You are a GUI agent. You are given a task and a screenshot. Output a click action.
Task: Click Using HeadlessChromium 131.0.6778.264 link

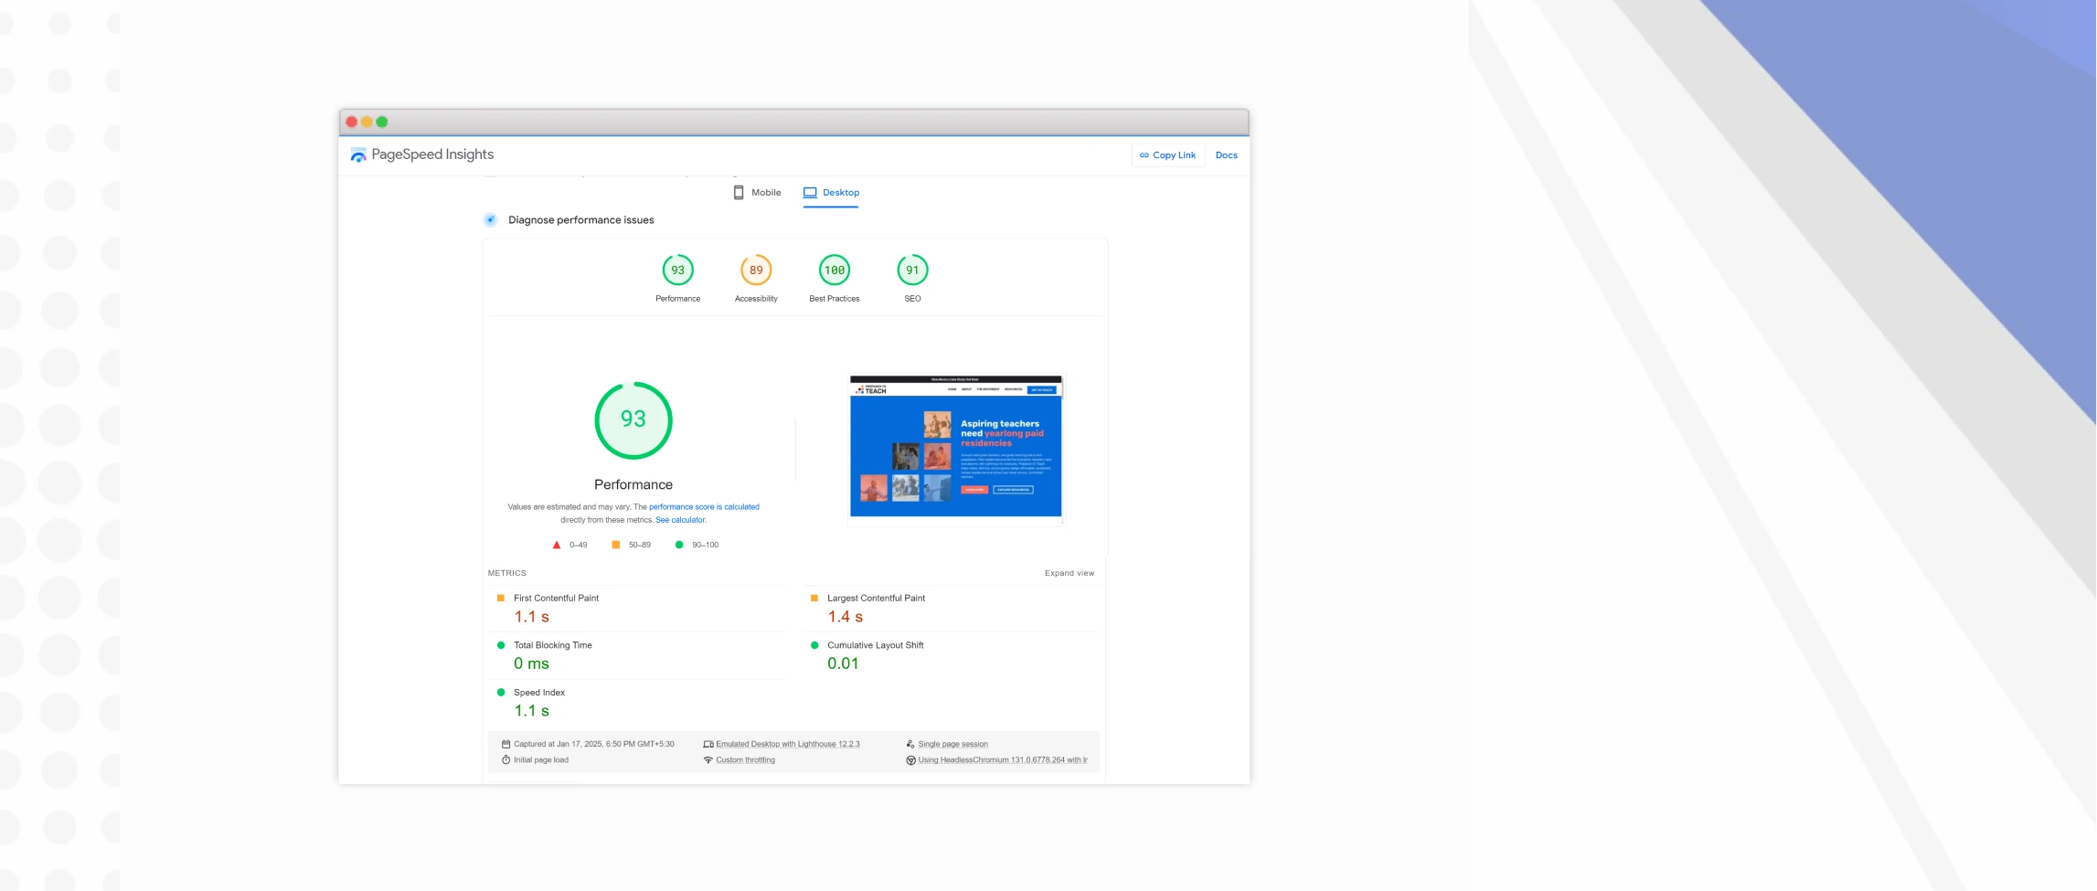[x=1003, y=760]
